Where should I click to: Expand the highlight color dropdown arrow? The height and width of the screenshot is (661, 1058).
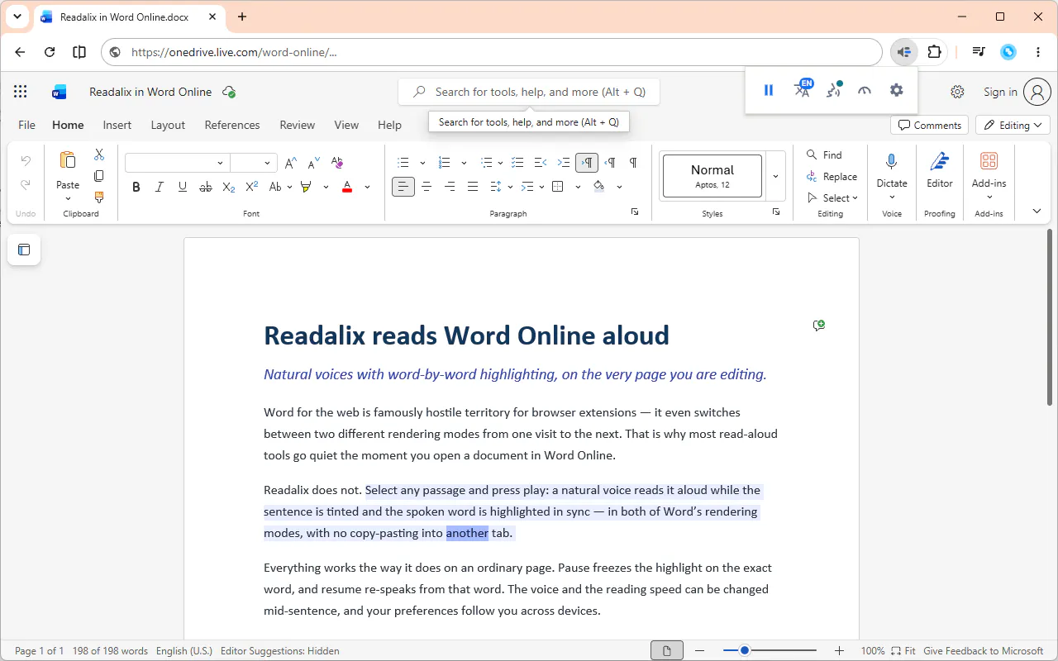point(326,187)
